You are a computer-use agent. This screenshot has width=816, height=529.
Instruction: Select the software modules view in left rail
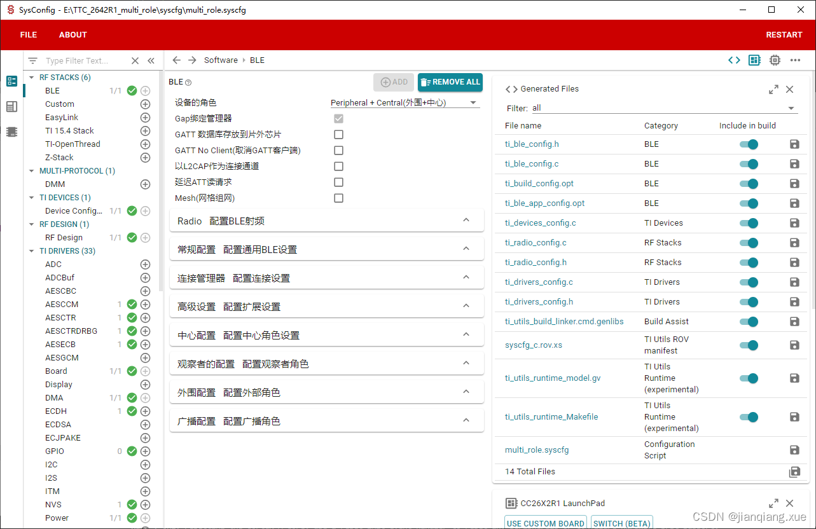(11, 81)
